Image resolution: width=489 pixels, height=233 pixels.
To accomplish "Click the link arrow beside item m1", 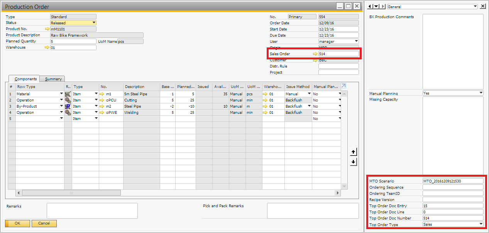I will coord(102,94).
